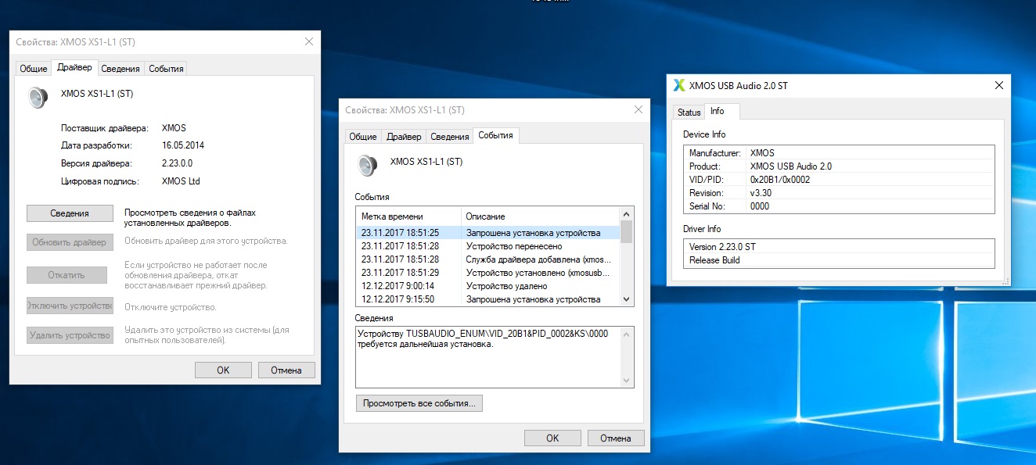Click OK in the events properties window
1036x465 pixels.
[552, 438]
